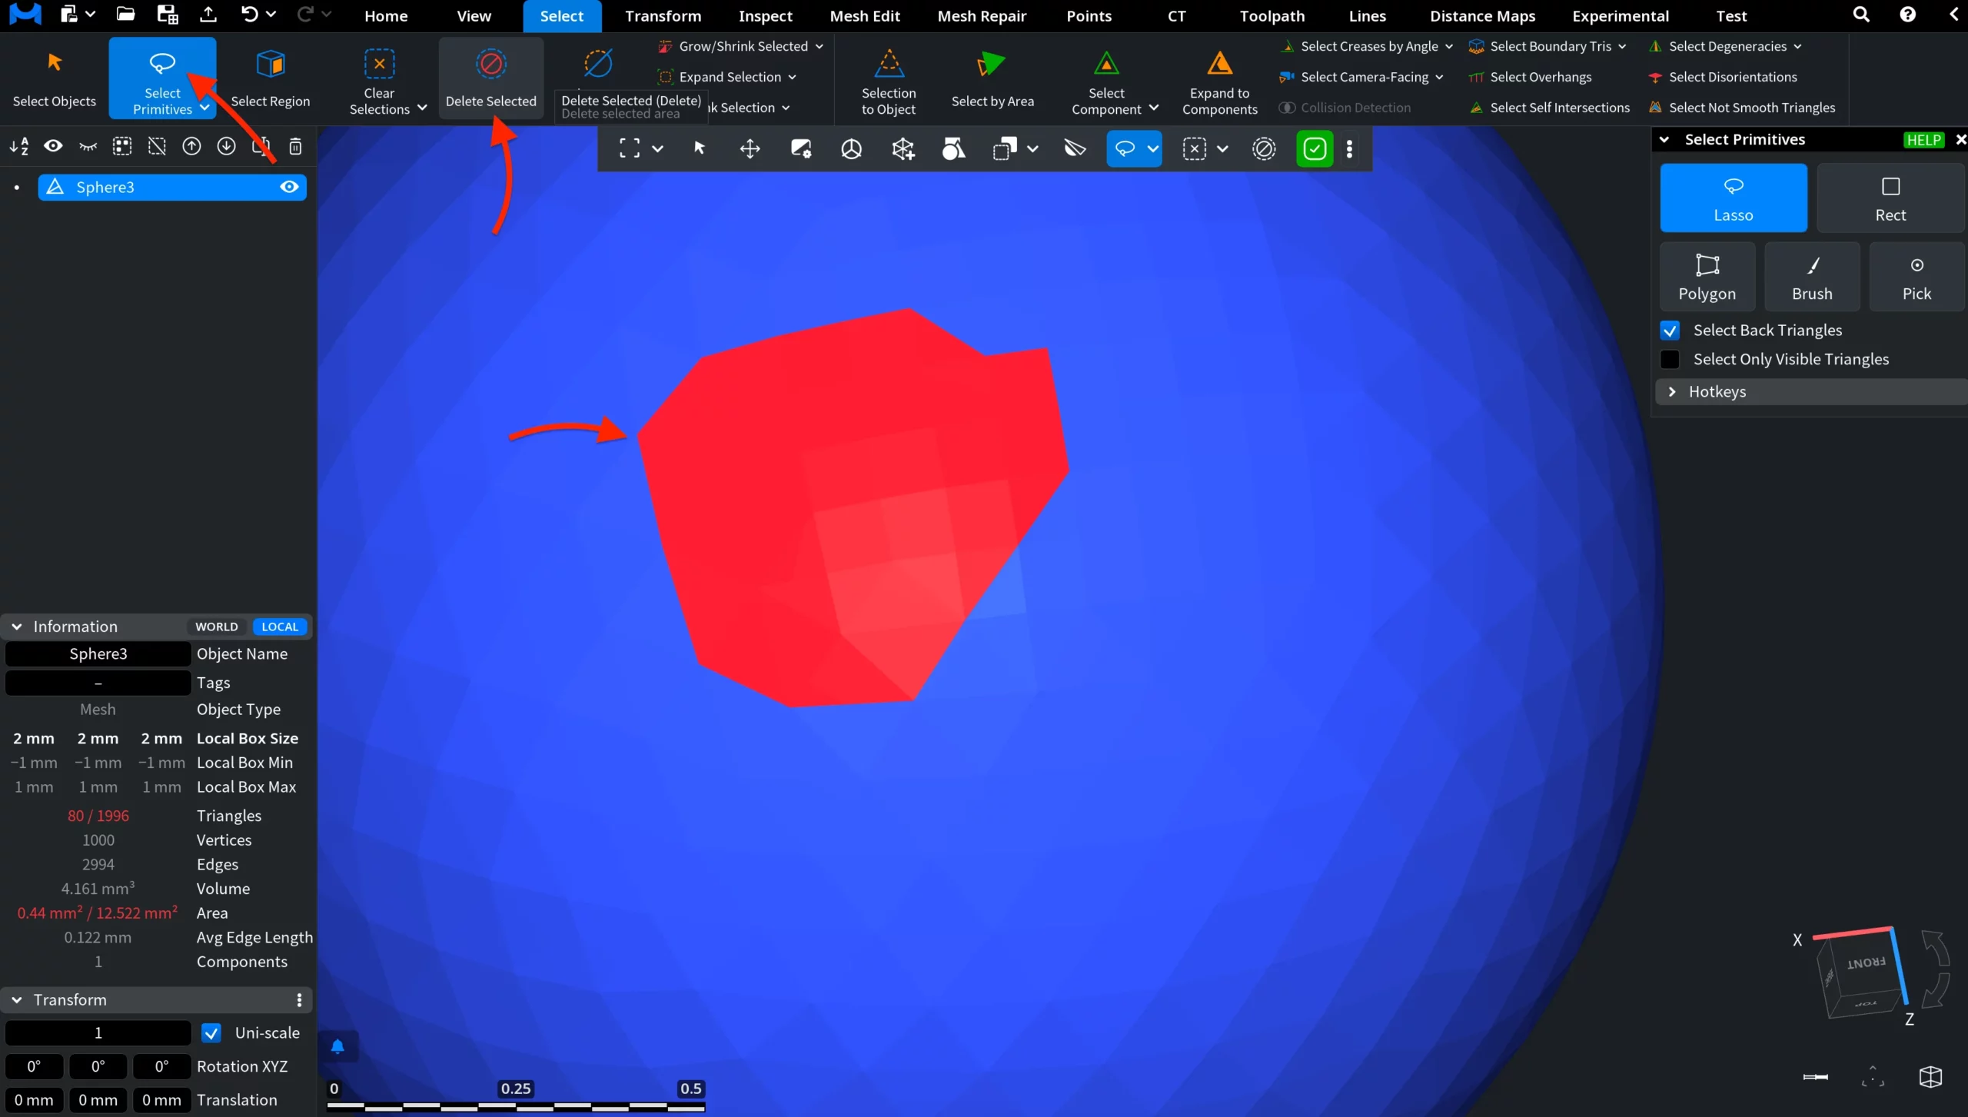Click the three-dot menu in viewport toolbar
Viewport: 1968px width, 1117px height.
[x=1350, y=148]
